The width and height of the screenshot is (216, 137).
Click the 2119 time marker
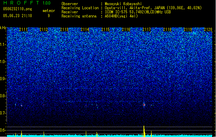coord(188,29)
